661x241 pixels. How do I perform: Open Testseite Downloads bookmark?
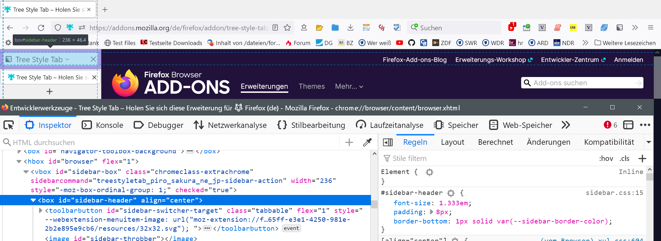[x=172, y=43]
